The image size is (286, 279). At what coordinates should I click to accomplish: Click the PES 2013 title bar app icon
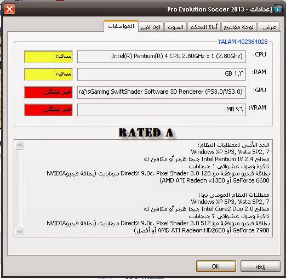(278, 9)
